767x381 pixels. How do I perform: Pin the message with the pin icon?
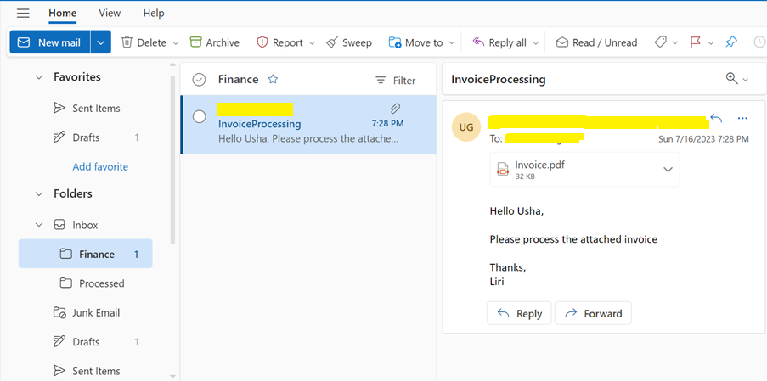click(x=731, y=42)
